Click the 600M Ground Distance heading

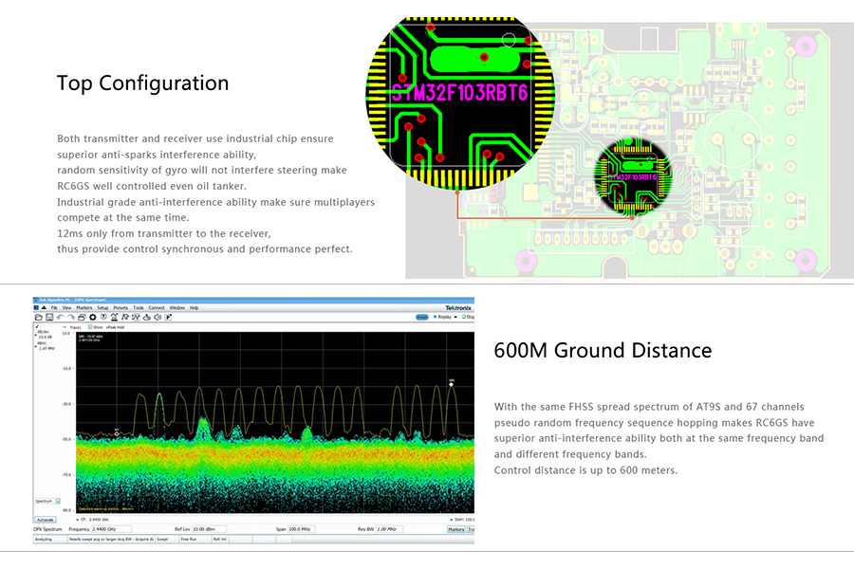(603, 351)
